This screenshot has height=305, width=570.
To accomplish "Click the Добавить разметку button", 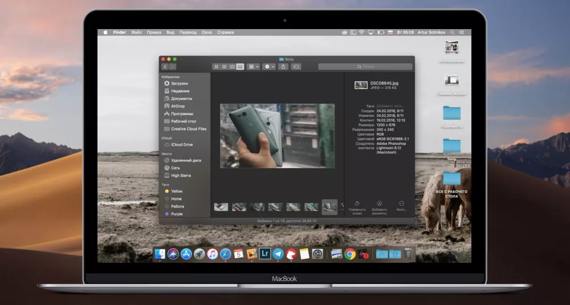I will click(379, 208).
